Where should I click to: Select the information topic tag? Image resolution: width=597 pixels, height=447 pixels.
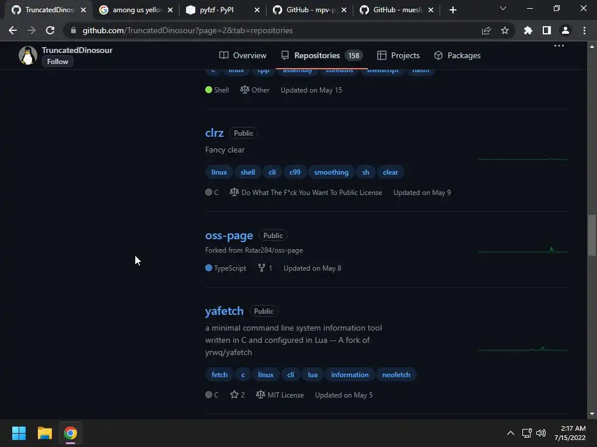pyautogui.click(x=350, y=375)
